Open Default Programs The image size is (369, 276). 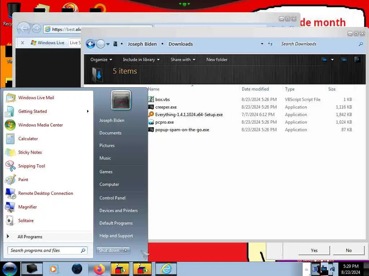click(116, 223)
